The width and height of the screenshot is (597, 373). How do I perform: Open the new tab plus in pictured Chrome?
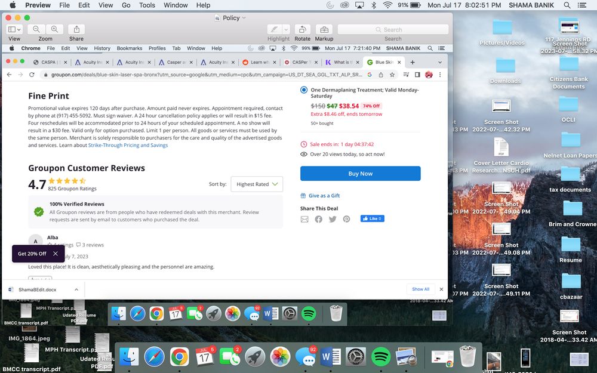[x=413, y=62]
